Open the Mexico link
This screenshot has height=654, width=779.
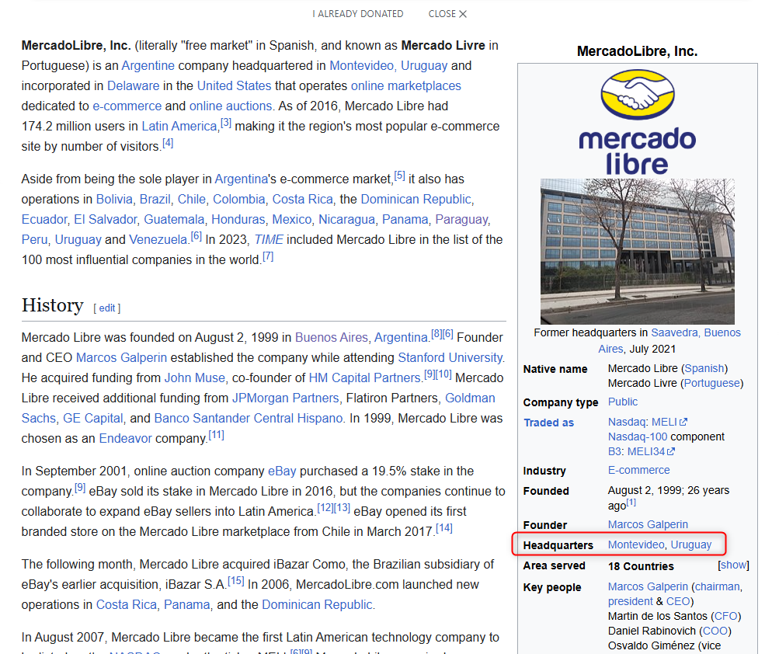pyautogui.click(x=291, y=220)
